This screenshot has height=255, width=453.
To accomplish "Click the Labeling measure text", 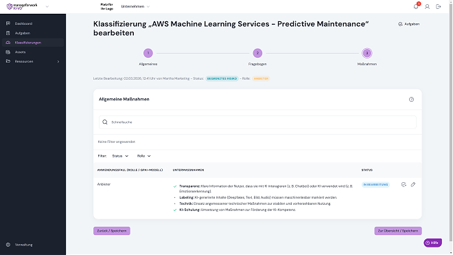I will [258, 197].
